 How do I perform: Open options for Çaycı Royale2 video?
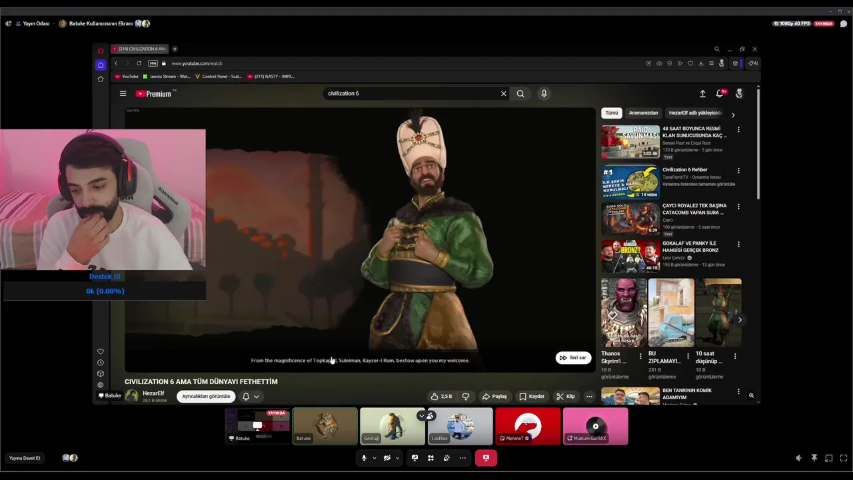(x=738, y=207)
